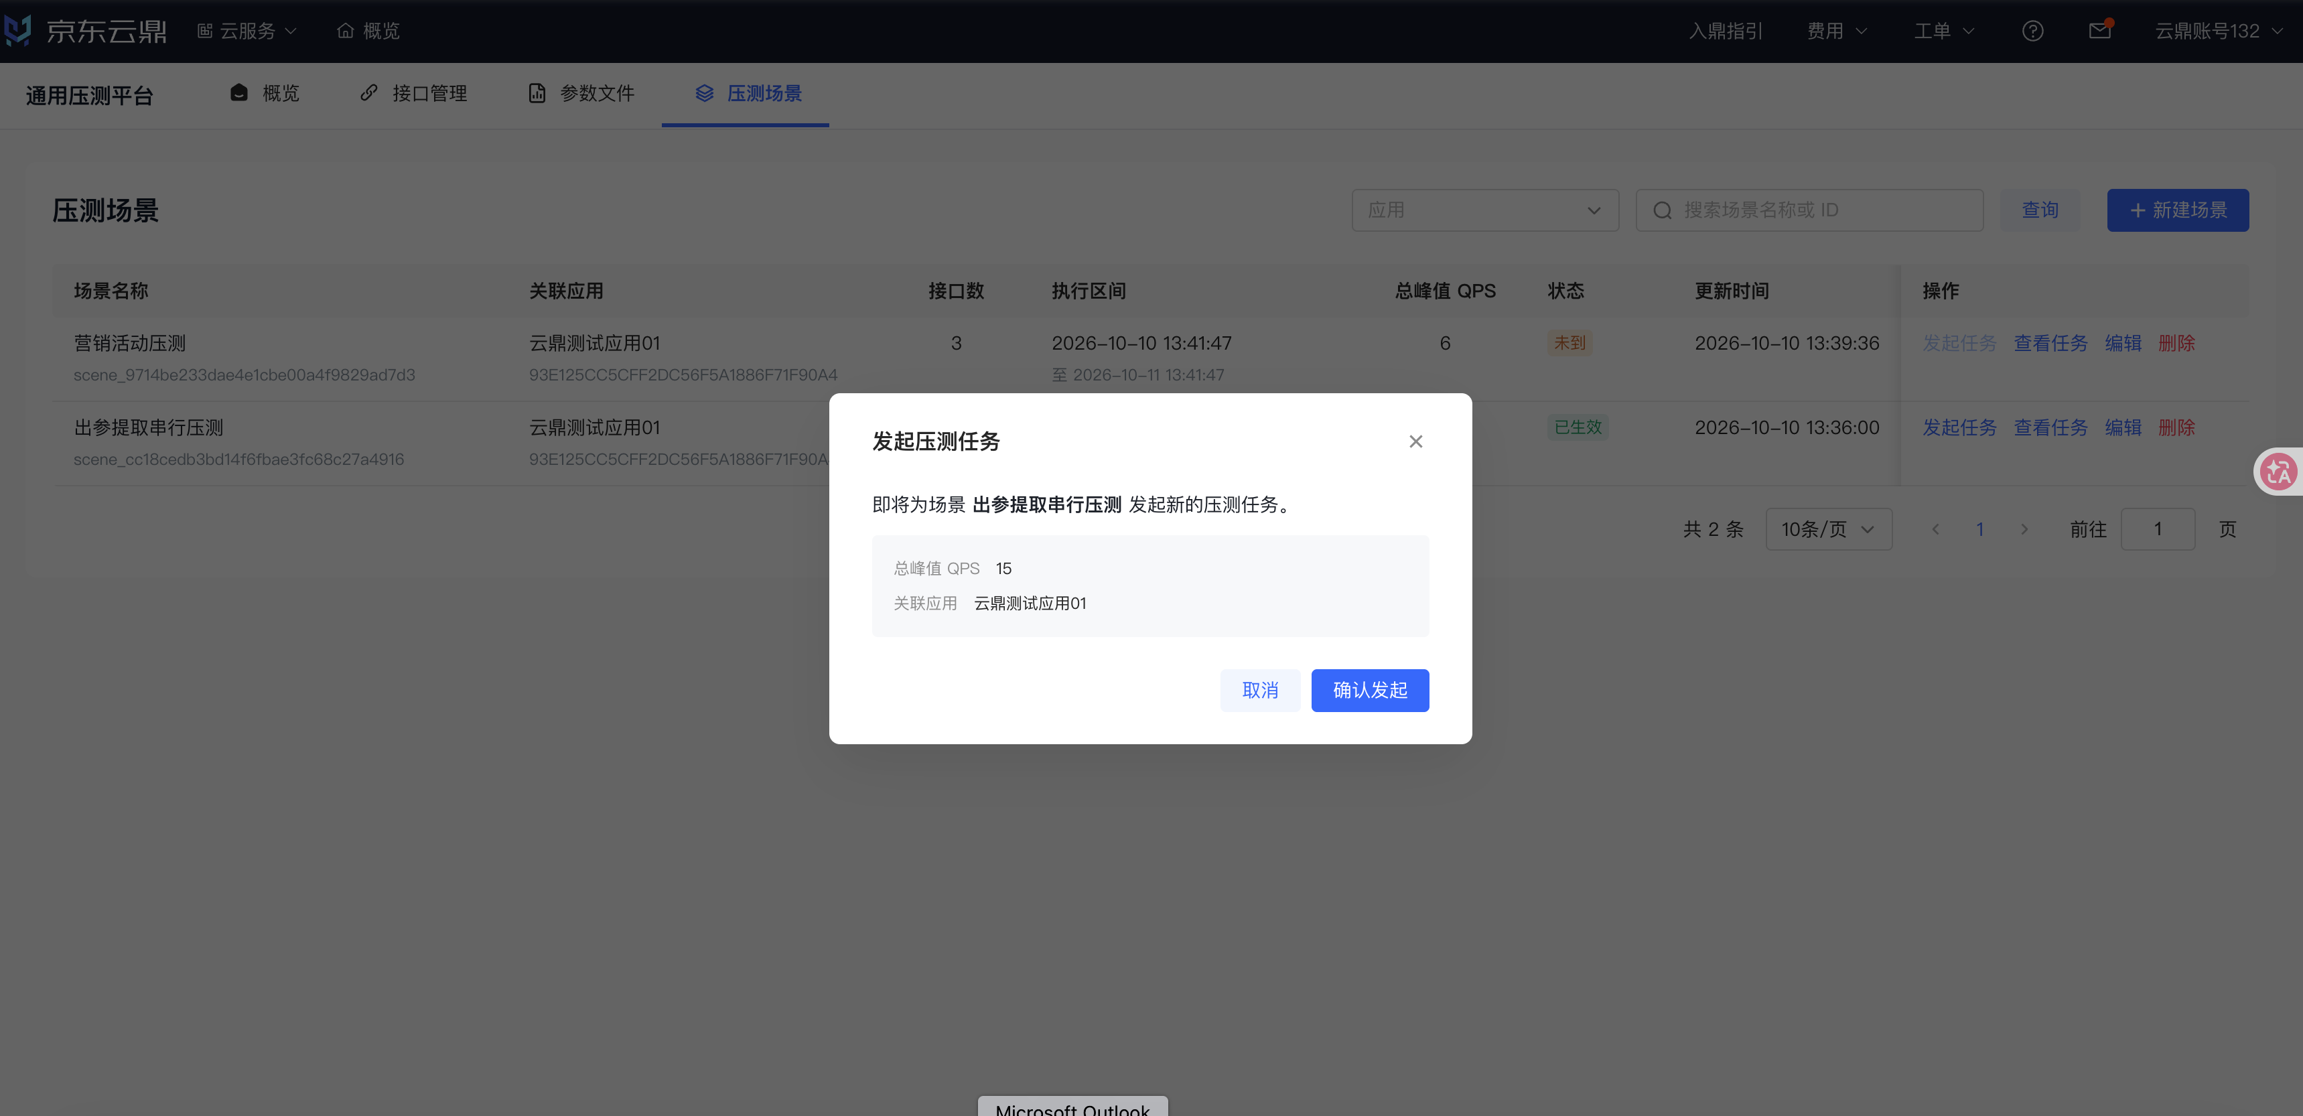2303x1116 pixels.
Task: Click the 操作 column header
Action: [x=1941, y=291]
